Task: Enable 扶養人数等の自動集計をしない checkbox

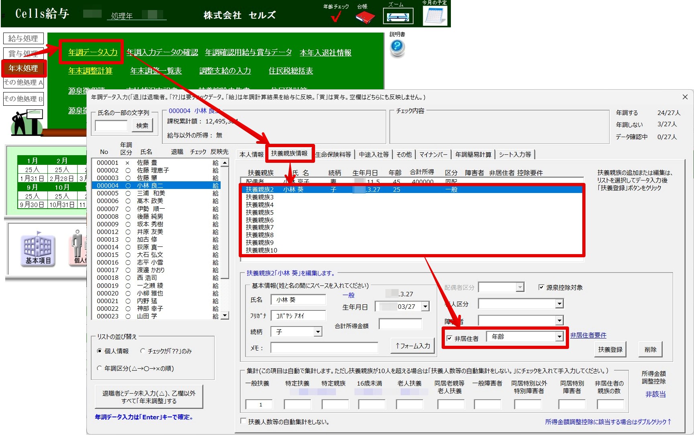Action: 243,421
